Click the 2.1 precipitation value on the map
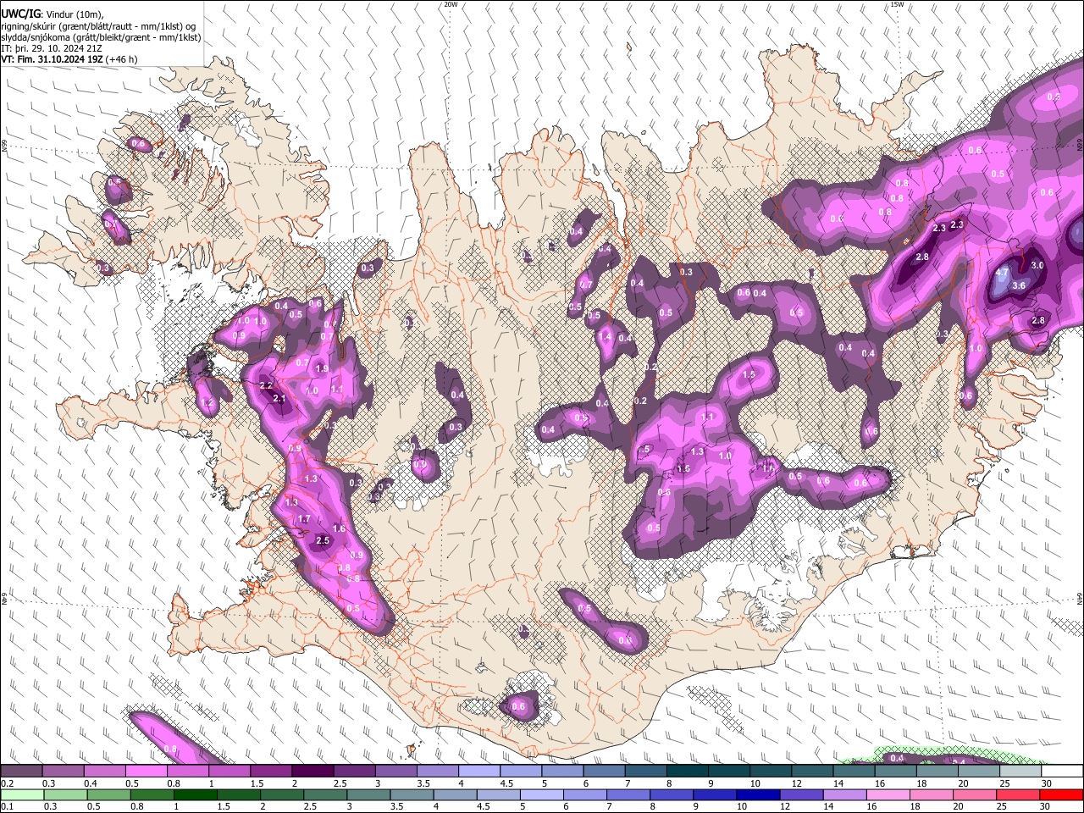This screenshot has width=1084, height=813. click(x=279, y=398)
